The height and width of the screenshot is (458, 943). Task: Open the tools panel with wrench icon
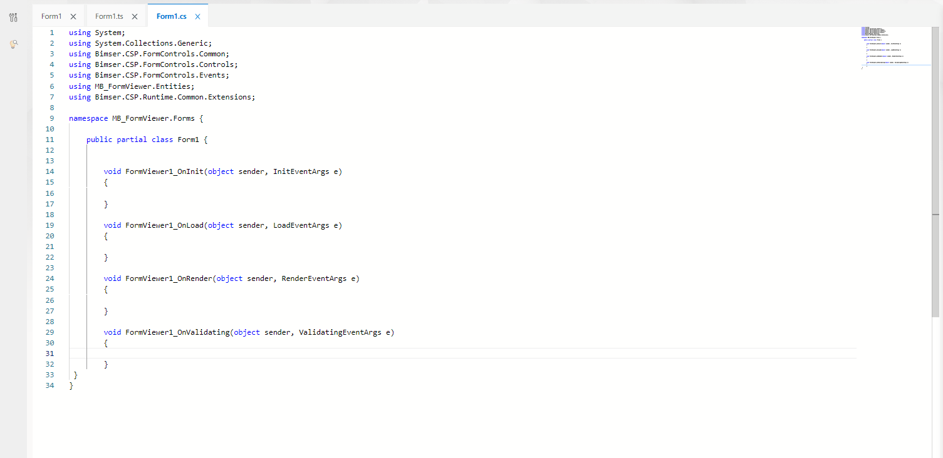coord(13,16)
